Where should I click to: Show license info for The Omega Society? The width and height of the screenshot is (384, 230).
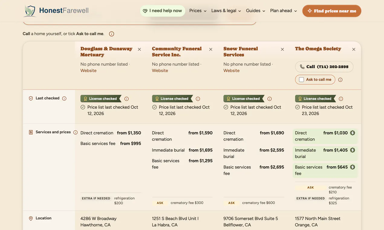pos(341,99)
